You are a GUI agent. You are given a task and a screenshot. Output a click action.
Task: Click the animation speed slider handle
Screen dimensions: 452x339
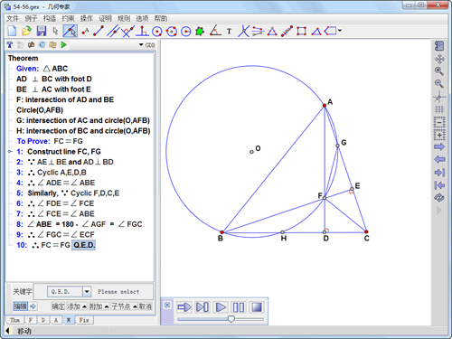(x=231, y=319)
